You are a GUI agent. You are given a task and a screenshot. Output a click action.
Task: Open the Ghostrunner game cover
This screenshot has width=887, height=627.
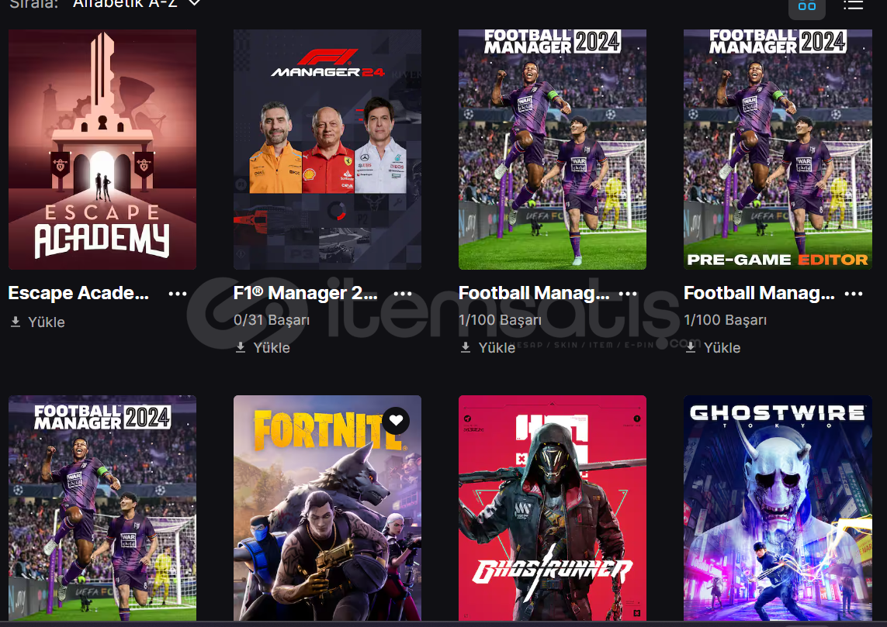pos(552,508)
